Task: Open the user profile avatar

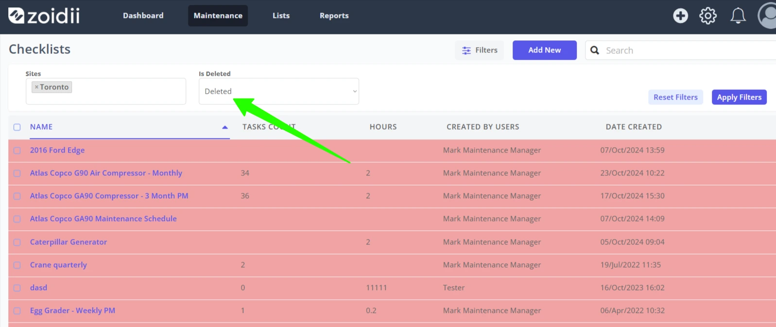Action: pyautogui.click(x=767, y=16)
